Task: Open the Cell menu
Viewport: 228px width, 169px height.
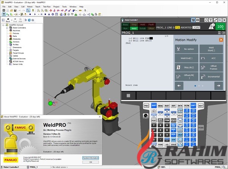Action: [x=23, y=7]
